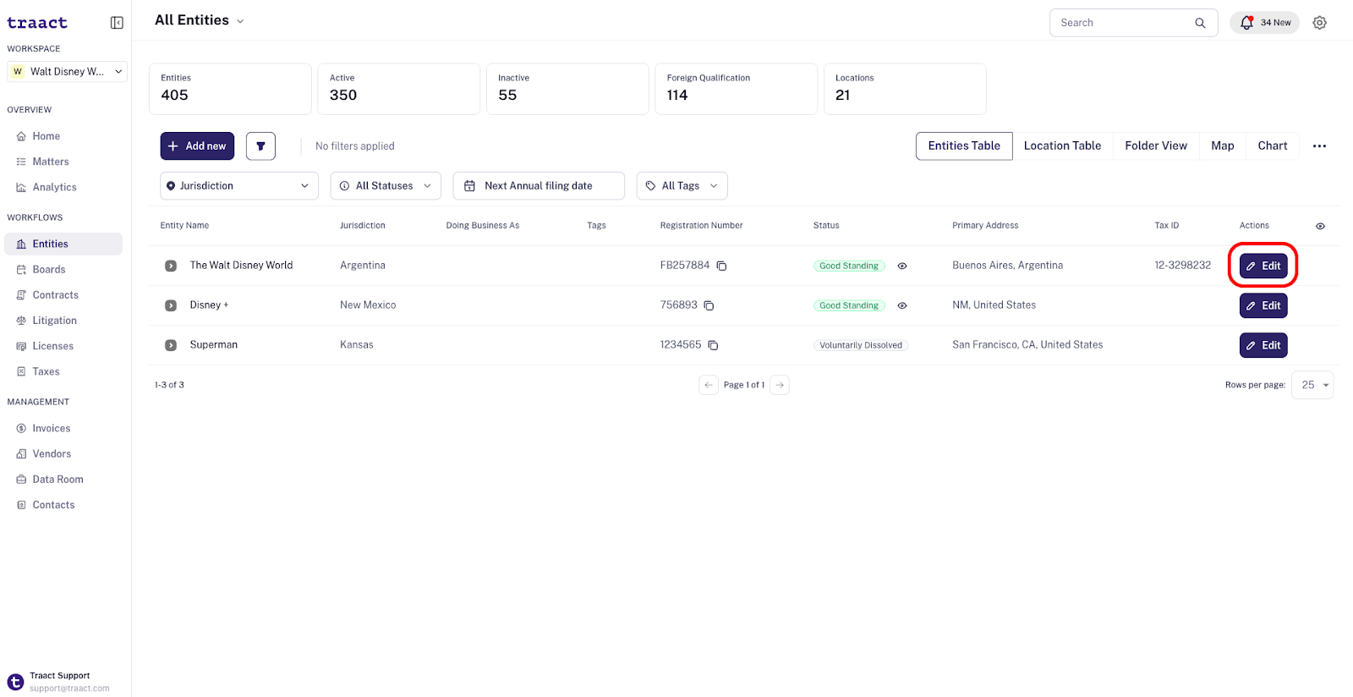This screenshot has width=1353, height=697.
Task: Toggle status visibility for Disney +
Action: click(902, 305)
